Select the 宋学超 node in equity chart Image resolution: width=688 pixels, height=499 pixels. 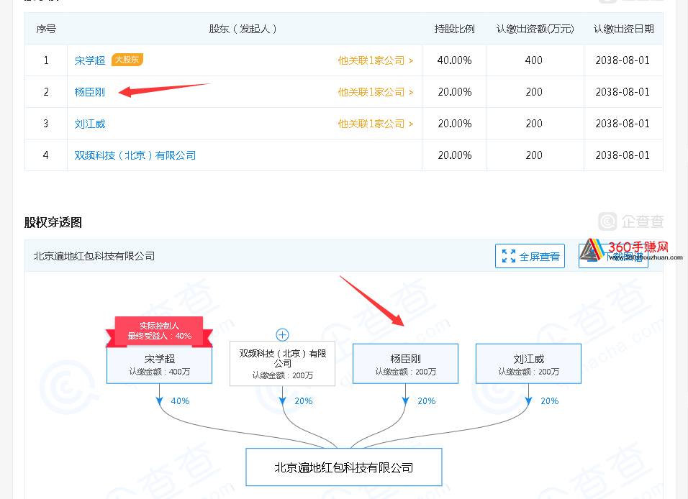tap(159, 364)
